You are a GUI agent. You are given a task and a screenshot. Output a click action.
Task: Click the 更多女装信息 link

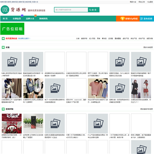coord(148,47)
